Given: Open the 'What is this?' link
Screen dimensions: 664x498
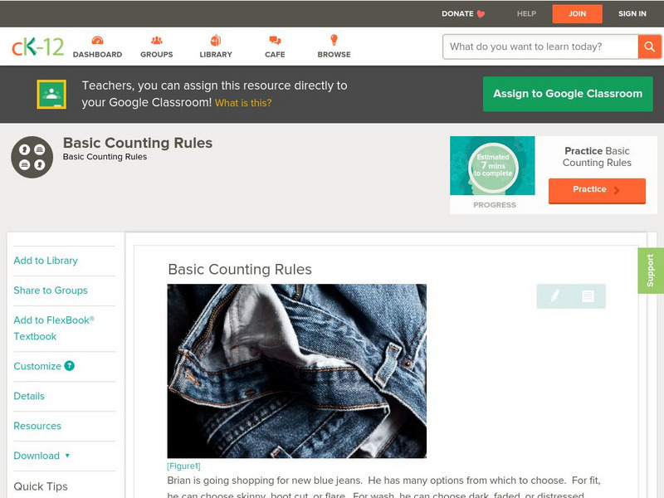Looking at the screenshot, I should (243, 103).
